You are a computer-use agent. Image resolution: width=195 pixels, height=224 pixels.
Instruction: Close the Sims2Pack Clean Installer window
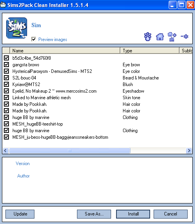pyautogui.click(x=191, y=5)
